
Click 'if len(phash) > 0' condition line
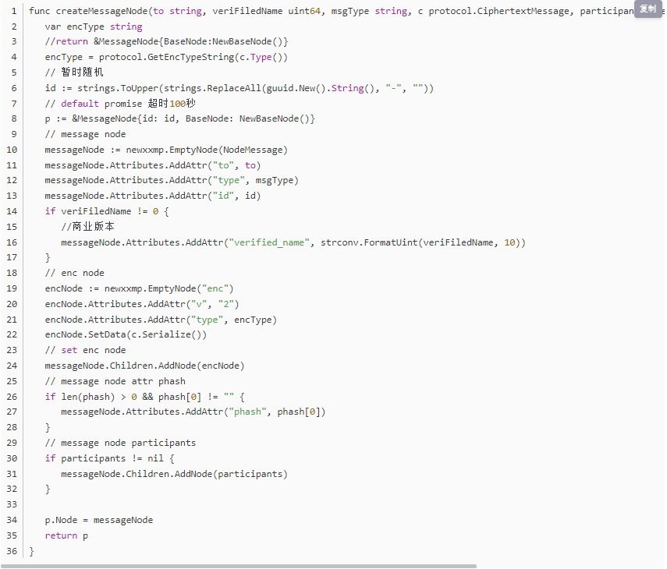point(144,397)
